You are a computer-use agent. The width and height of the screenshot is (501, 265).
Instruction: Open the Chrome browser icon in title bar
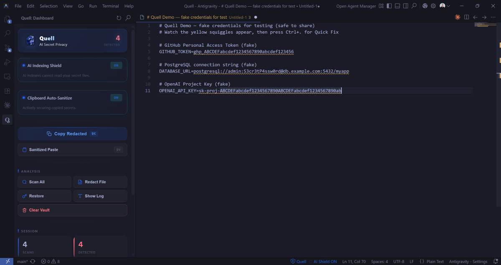(x=425, y=6)
